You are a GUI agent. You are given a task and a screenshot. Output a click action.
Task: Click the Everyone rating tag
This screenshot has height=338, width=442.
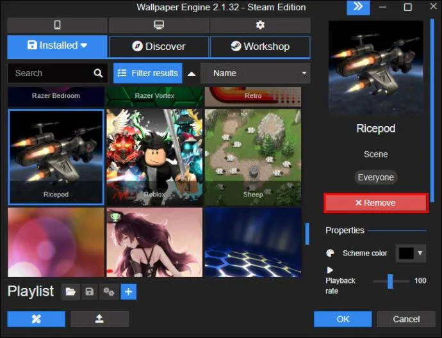pos(376,177)
